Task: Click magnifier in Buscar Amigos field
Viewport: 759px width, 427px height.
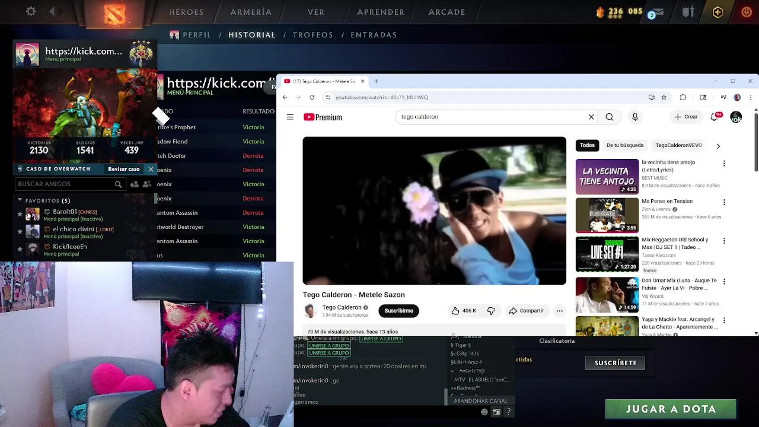Action: coord(118,184)
